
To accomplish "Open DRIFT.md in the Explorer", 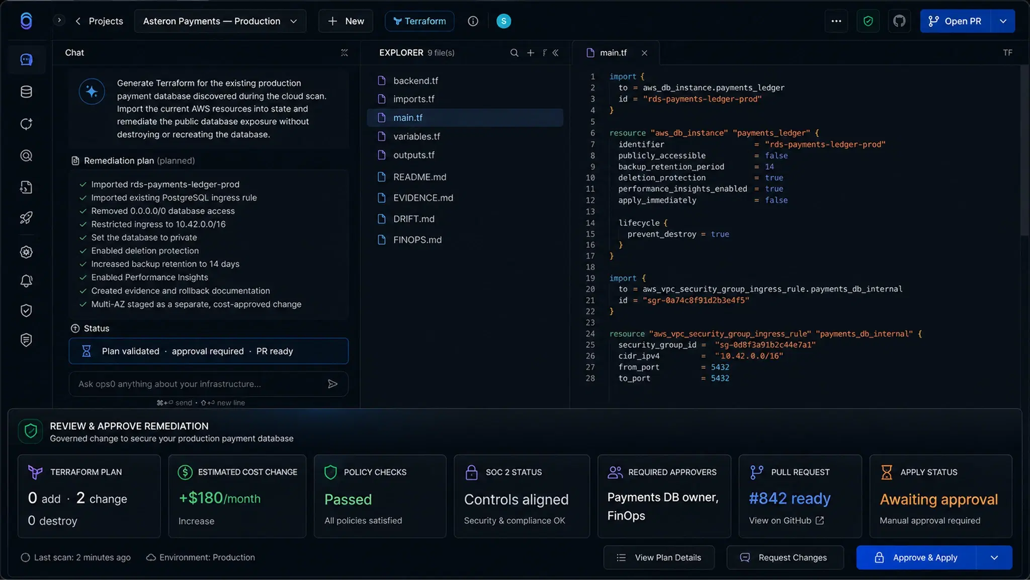I will (465, 219).
